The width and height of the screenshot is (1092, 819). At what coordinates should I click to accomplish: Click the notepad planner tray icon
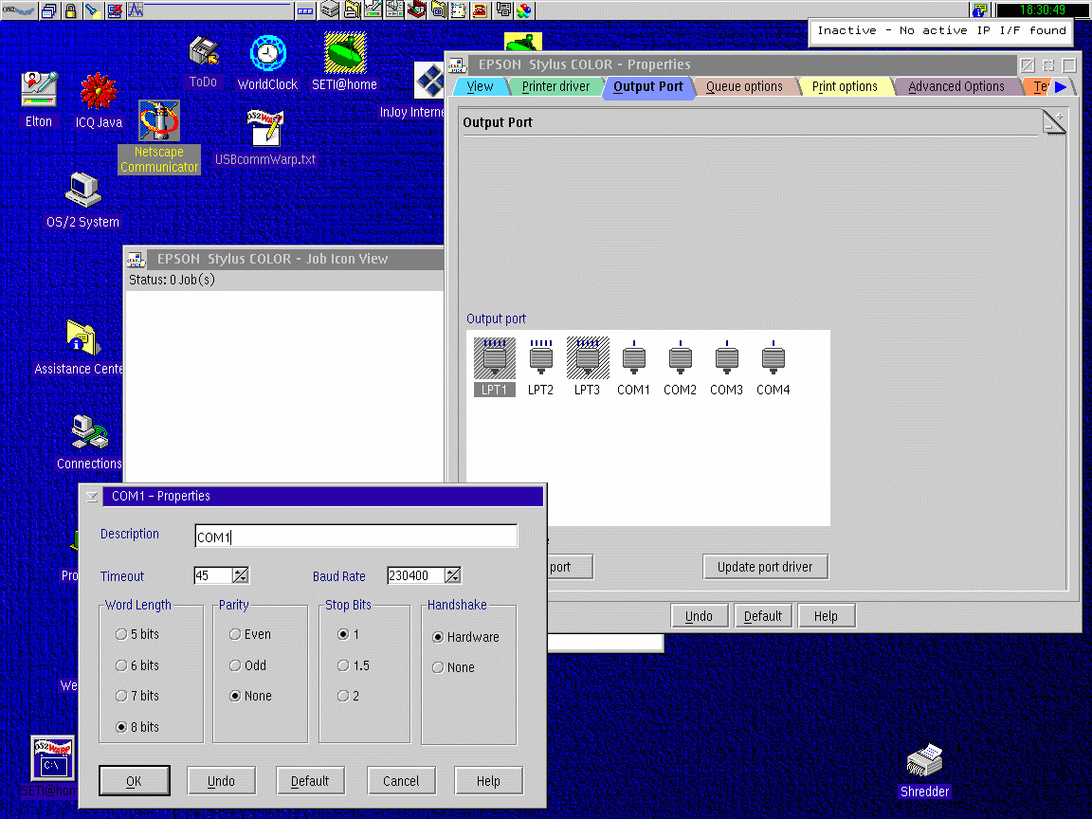point(459,9)
